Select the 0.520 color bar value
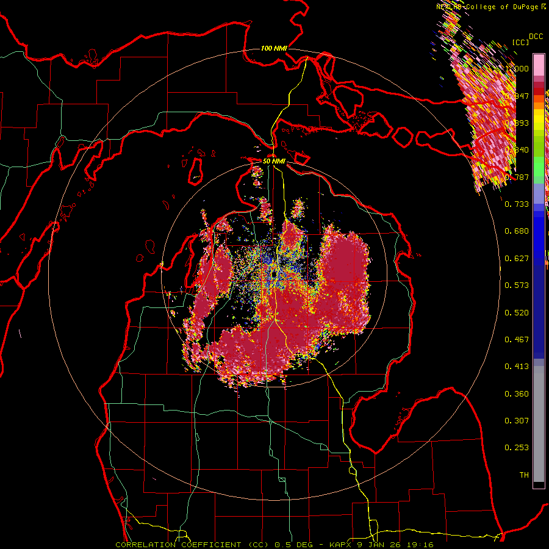The width and height of the screenshot is (549, 549). pyautogui.click(x=517, y=313)
